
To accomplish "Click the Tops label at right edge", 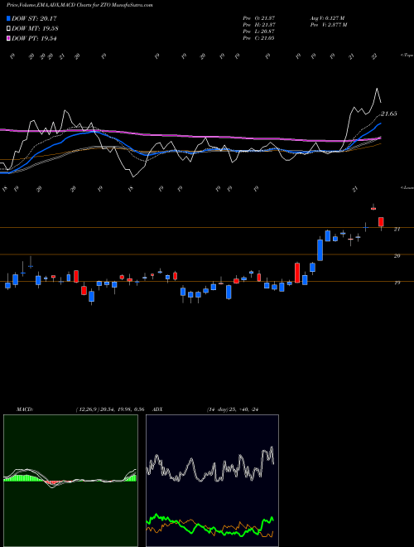I will coord(407,56).
